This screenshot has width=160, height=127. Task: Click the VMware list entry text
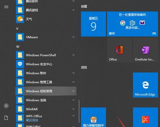click(32, 37)
